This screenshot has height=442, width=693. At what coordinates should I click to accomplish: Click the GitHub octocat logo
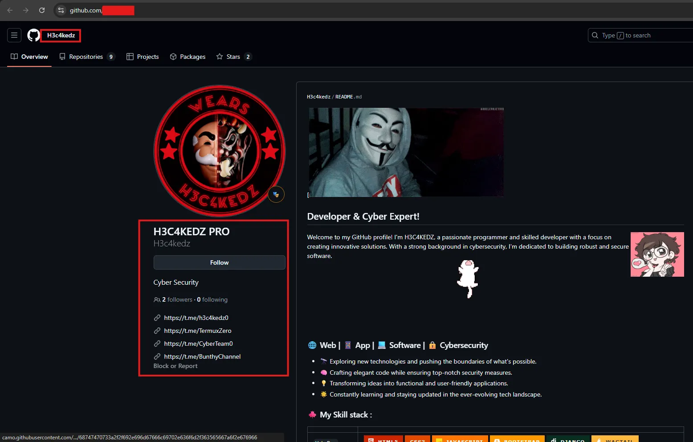point(33,35)
